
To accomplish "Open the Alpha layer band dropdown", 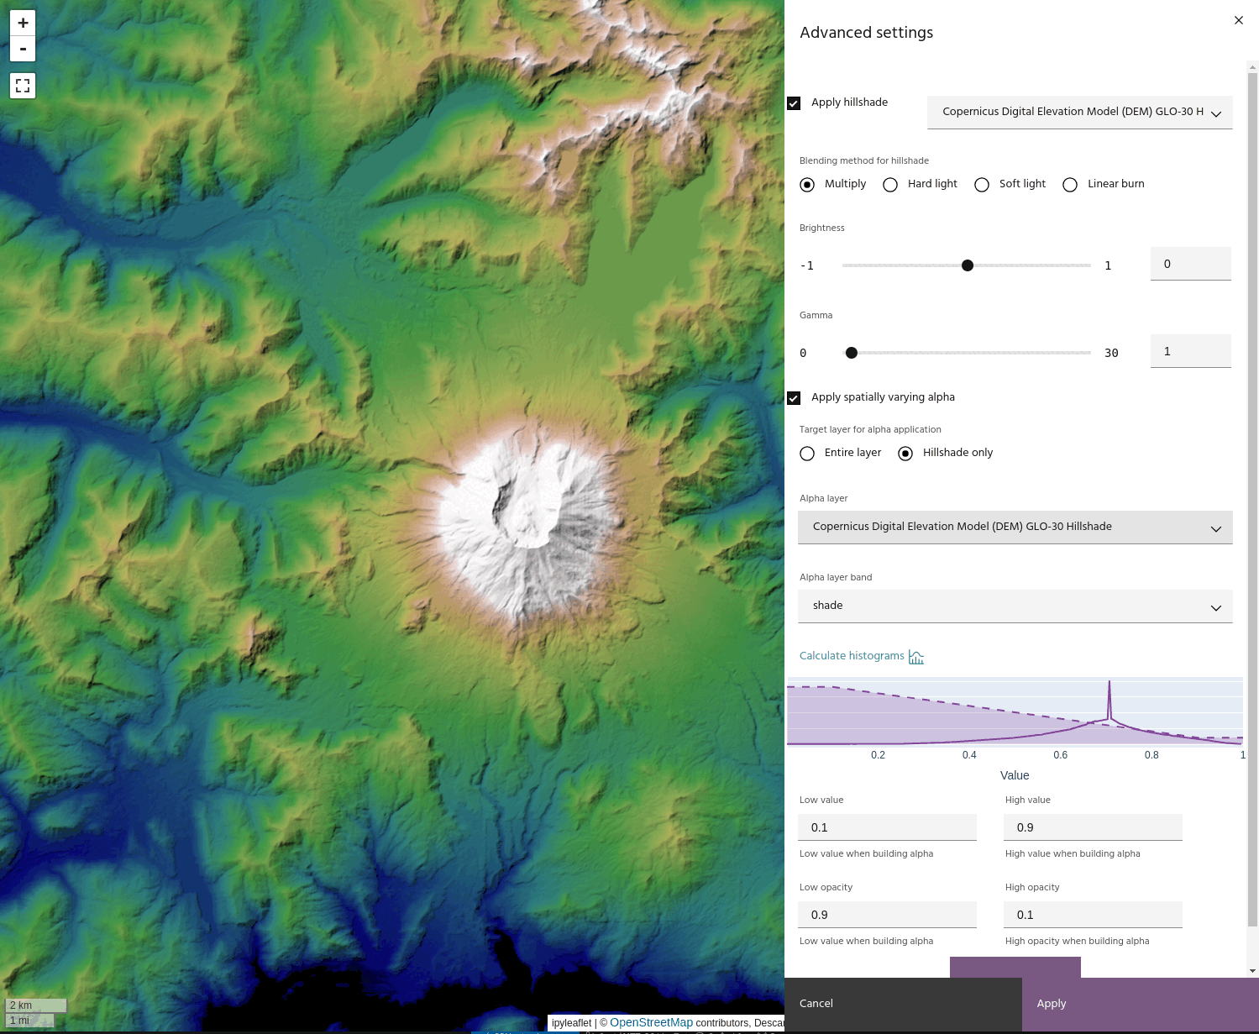I will pyautogui.click(x=1015, y=606).
